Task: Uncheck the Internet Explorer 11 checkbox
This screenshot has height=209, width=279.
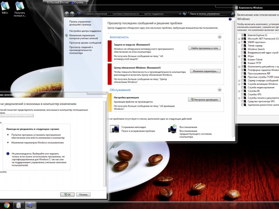Action: tap(242, 35)
